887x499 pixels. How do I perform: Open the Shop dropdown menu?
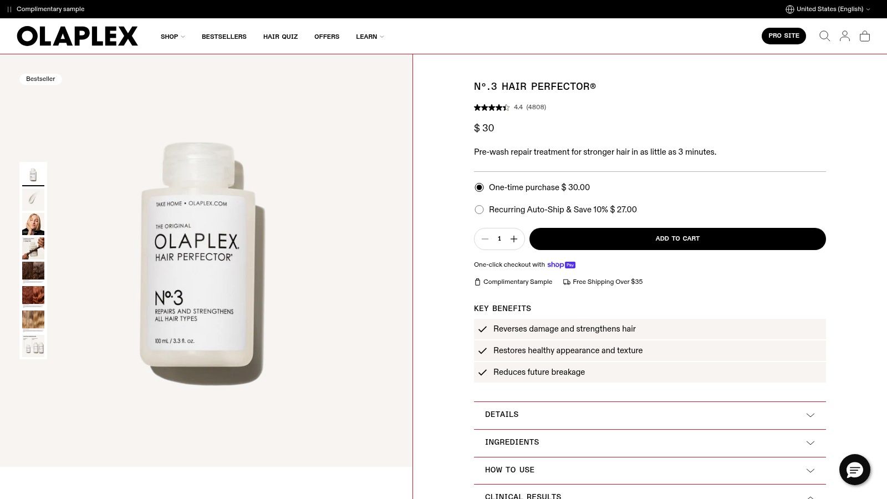click(x=172, y=37)
